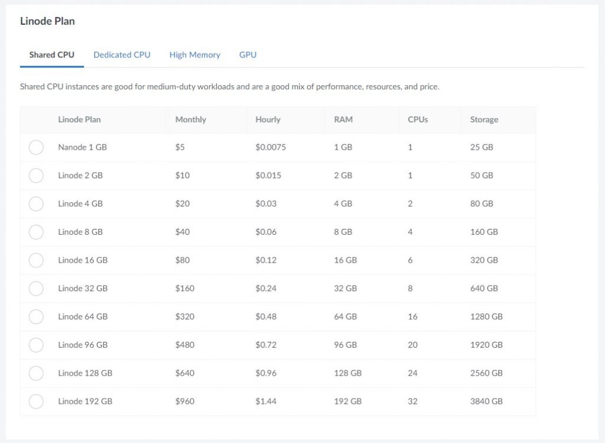This screenshot has width=605, height=443.
Task: Click the $960 monthly price cell
Action: [x=184, y=401]
